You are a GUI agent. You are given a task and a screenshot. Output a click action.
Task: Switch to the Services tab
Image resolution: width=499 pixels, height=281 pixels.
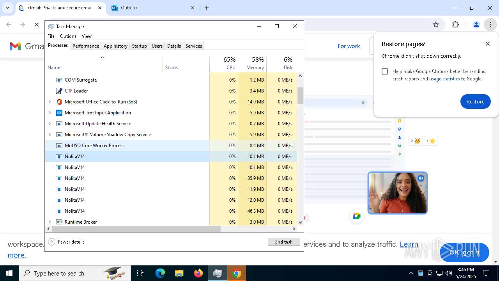[194, 46]
